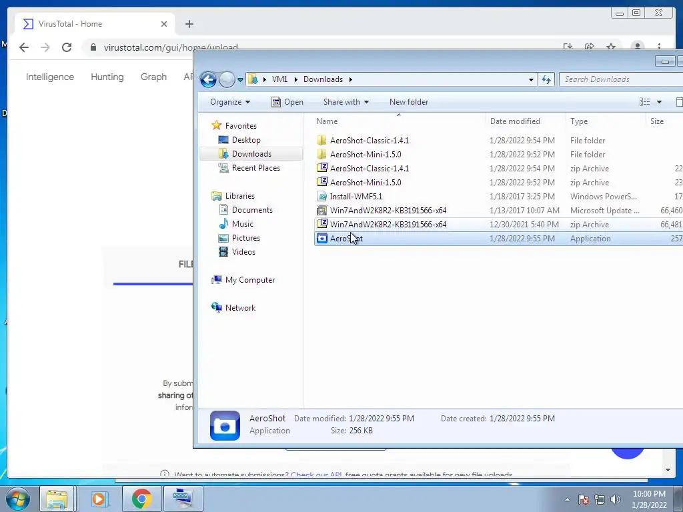Image resolution: width=683 pixels, height=512 pixels.
Task: Bookmark this page with the star icon
Action: pos(611,46)
